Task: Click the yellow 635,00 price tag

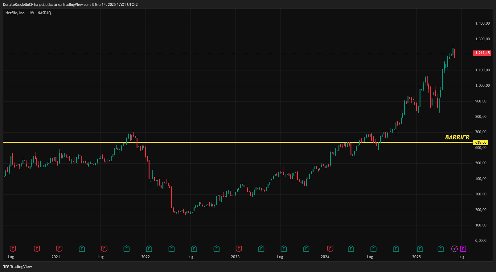Action: (x=481, y=142)
